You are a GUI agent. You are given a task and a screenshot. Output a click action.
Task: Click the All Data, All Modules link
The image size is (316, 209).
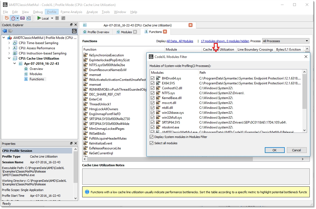(180, 41)
